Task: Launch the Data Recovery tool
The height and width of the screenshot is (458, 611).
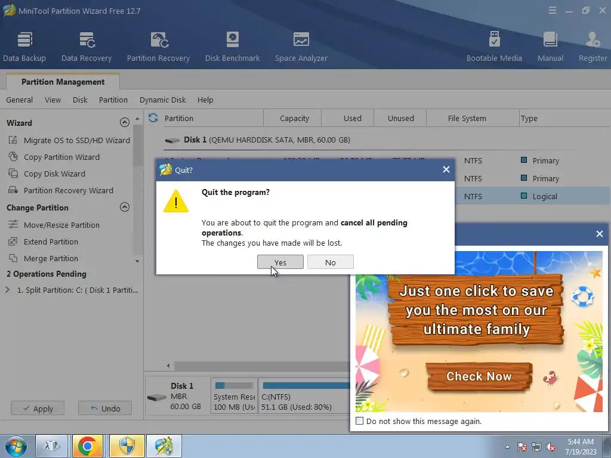Action: click(x=87, y=47)
